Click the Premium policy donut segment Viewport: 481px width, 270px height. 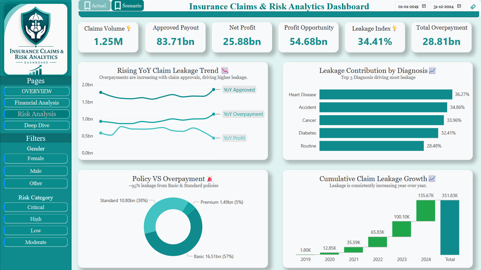[190, 207]
